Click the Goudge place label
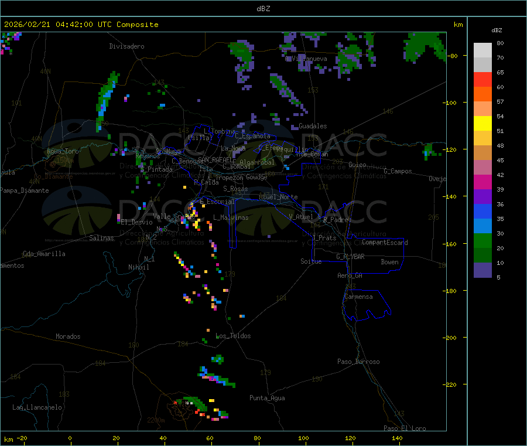Viewport: 527px width, 446px height. (x=256, y=177)
